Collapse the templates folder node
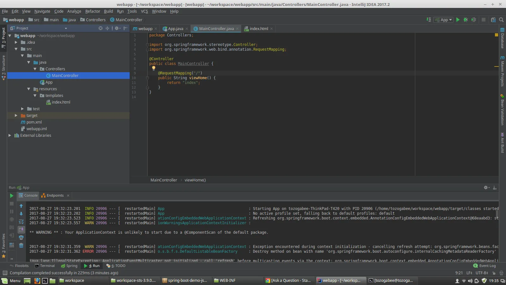This screenshot has height=285, width=506. 35,96
